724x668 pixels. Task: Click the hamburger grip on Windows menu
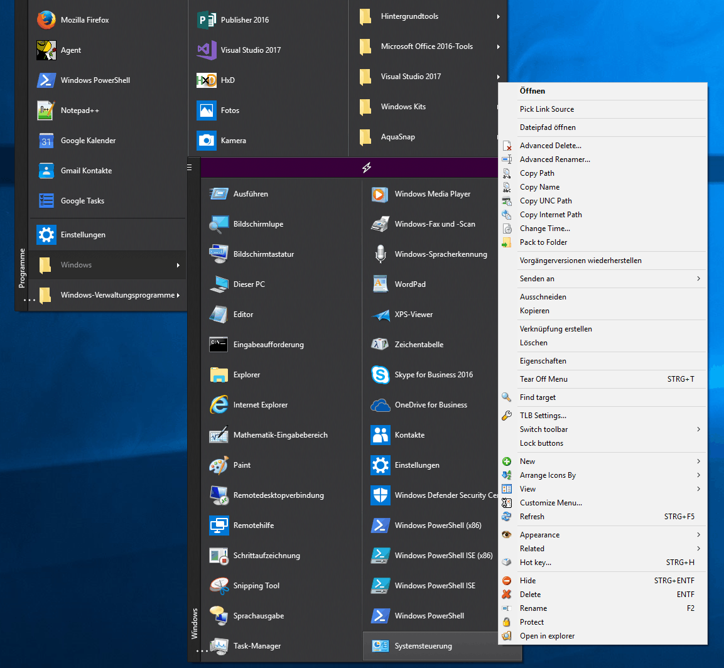[189, 168]
